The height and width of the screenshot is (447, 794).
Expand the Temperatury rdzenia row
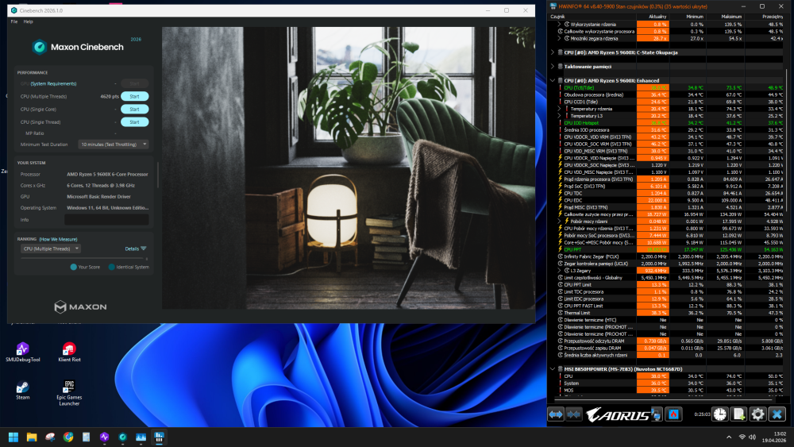point(560,109)
